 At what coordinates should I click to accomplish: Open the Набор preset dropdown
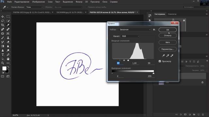[x=135, y=30]
